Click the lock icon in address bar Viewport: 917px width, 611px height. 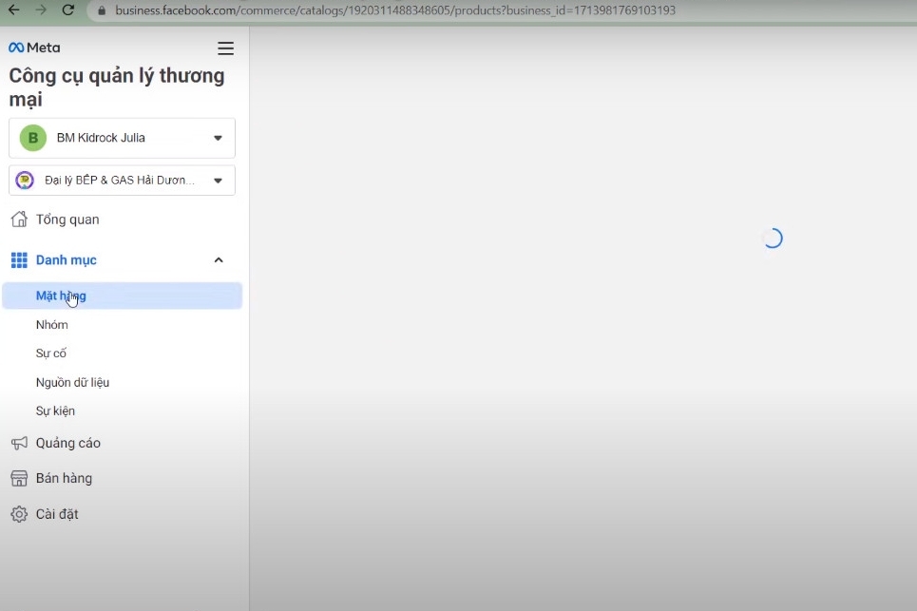pyautogui.click(x=102, y=10)
